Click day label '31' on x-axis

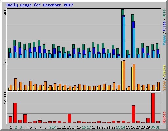[157, 127]
